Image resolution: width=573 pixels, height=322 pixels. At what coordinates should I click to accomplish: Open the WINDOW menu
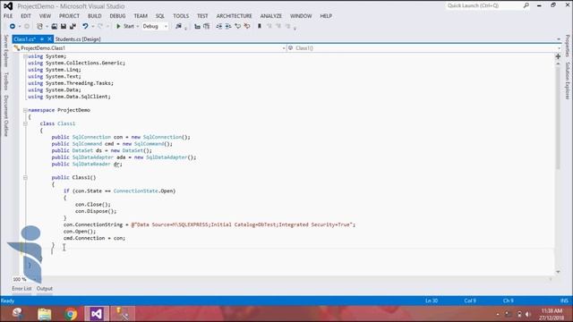301,16
